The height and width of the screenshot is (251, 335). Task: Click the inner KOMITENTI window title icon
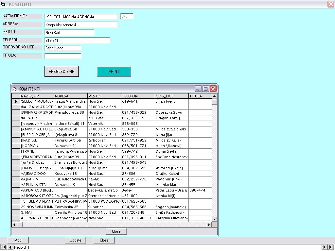(x=14, y=89)
